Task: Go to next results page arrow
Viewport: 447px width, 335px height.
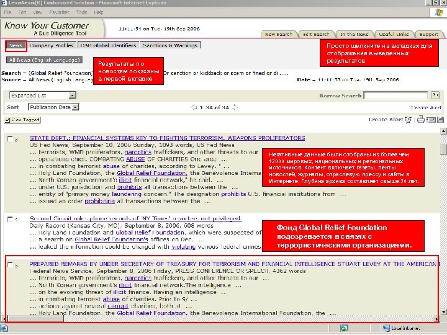Action: [x=235, y=107]
